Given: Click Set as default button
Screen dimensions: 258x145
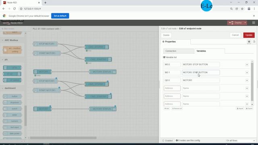Looking at the screenshot, I should [x=60, y=16].
